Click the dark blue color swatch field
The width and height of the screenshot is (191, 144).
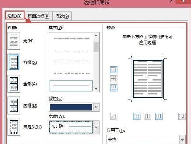pos(71,107)
